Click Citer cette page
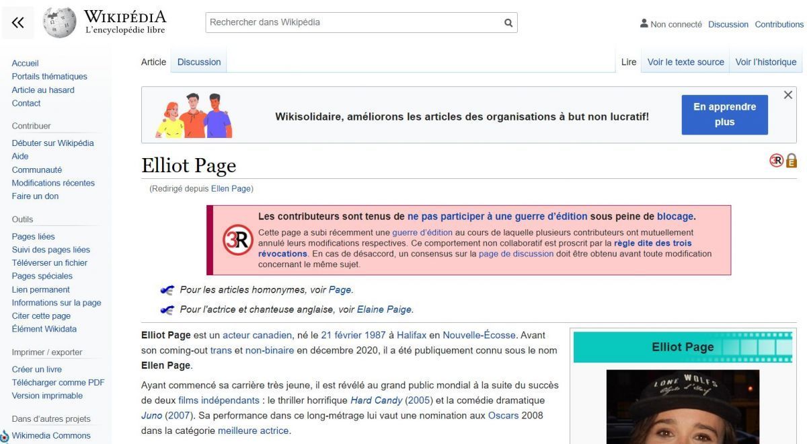 [41, 316]
